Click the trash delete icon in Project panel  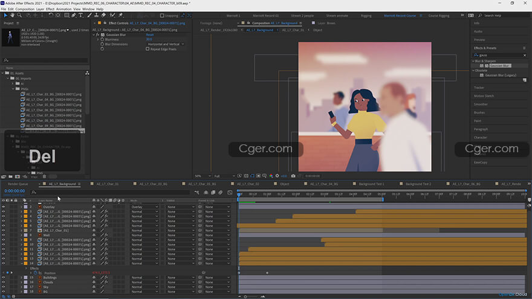point(44,176)
